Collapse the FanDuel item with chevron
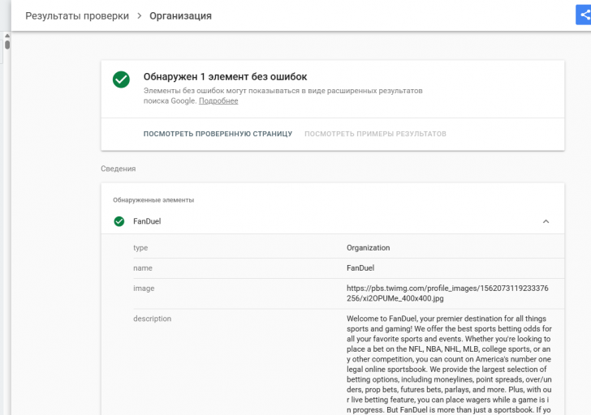The width and height of the screenshot is (591, 415). click(x=546, y=221)
